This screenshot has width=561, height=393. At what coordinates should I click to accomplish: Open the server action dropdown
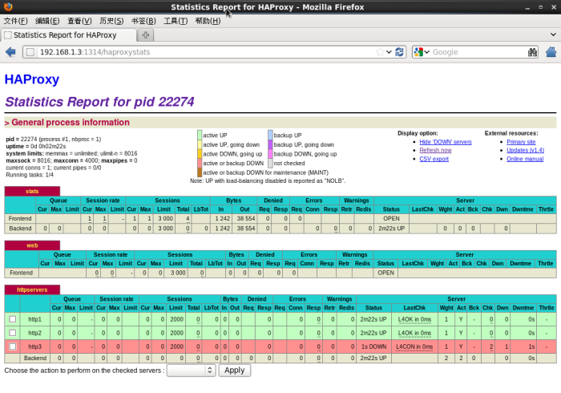(191, 371)
